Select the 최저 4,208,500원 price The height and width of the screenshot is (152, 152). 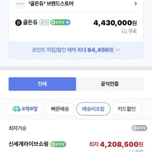click(x=116, y=144)
